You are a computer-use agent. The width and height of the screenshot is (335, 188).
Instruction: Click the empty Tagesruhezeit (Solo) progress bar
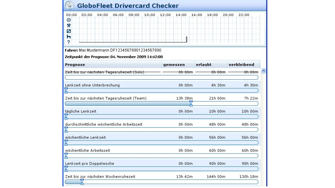click(x=162, y=77)
